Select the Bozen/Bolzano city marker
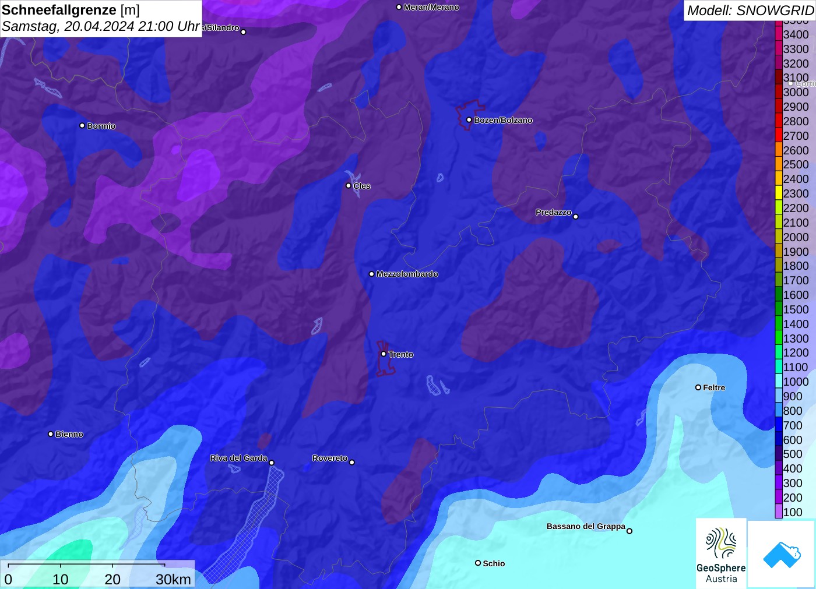The height and width of the screenshot is (589, 816). pos(469,119)
